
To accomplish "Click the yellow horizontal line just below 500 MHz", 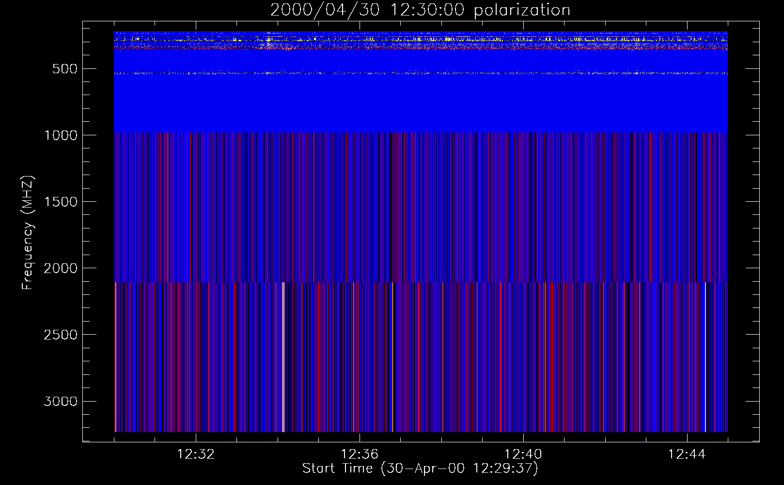I will [420, 73].
